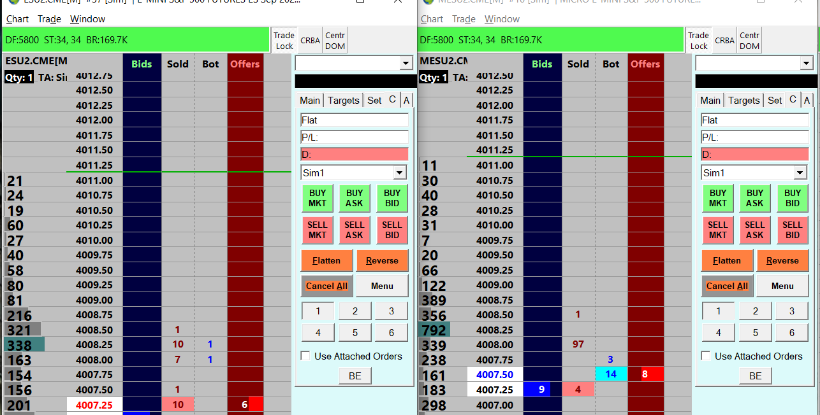The height and width of the screenshot is (415, 820).
Task: Select quantity preset 6 in MES window
Action: [792, 332]
